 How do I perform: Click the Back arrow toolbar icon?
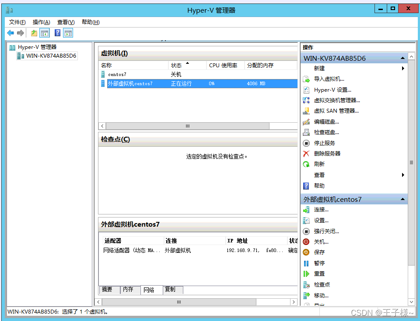click(10, 33)
